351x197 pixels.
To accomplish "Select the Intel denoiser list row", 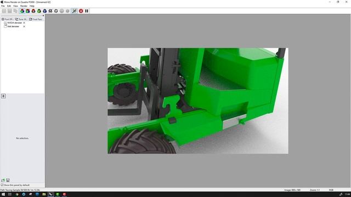I will pyautogui.click(x=15, y=26).
